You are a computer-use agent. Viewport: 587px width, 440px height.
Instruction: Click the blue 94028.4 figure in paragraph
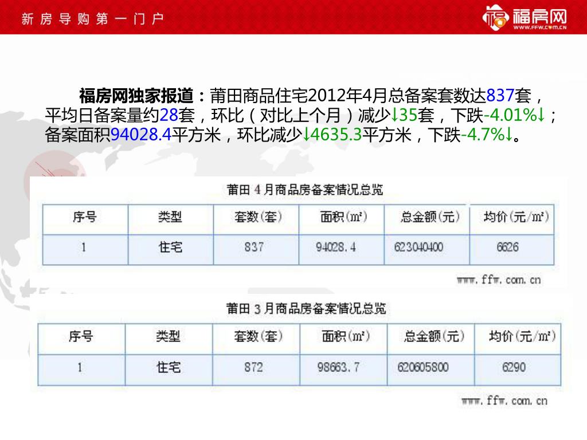tap(141, 134)
